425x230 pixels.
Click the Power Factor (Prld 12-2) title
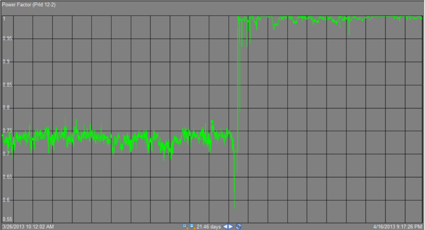(x=27, y=4)
